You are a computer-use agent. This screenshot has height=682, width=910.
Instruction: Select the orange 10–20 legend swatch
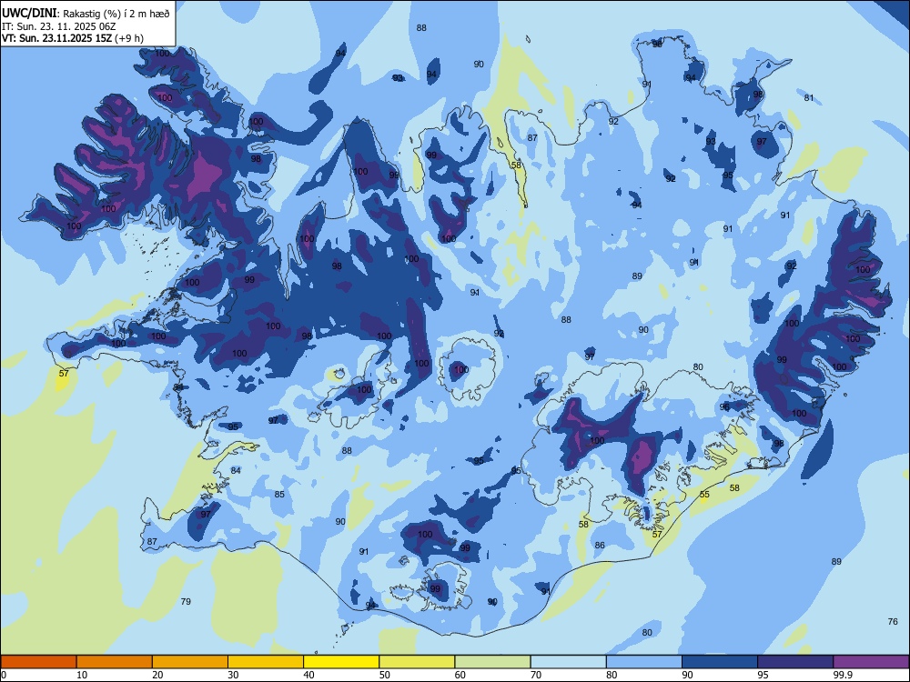click(115, 662)
